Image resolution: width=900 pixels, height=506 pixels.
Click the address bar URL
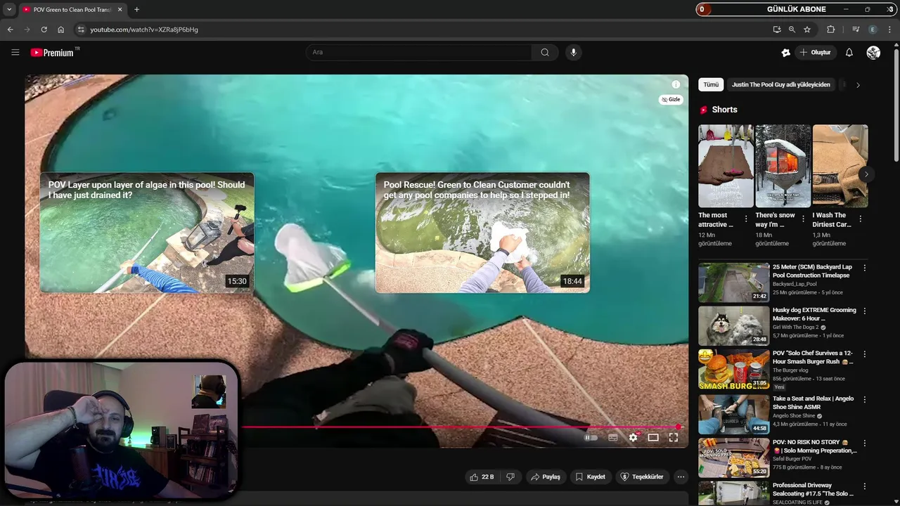click(x=144, y=30)
